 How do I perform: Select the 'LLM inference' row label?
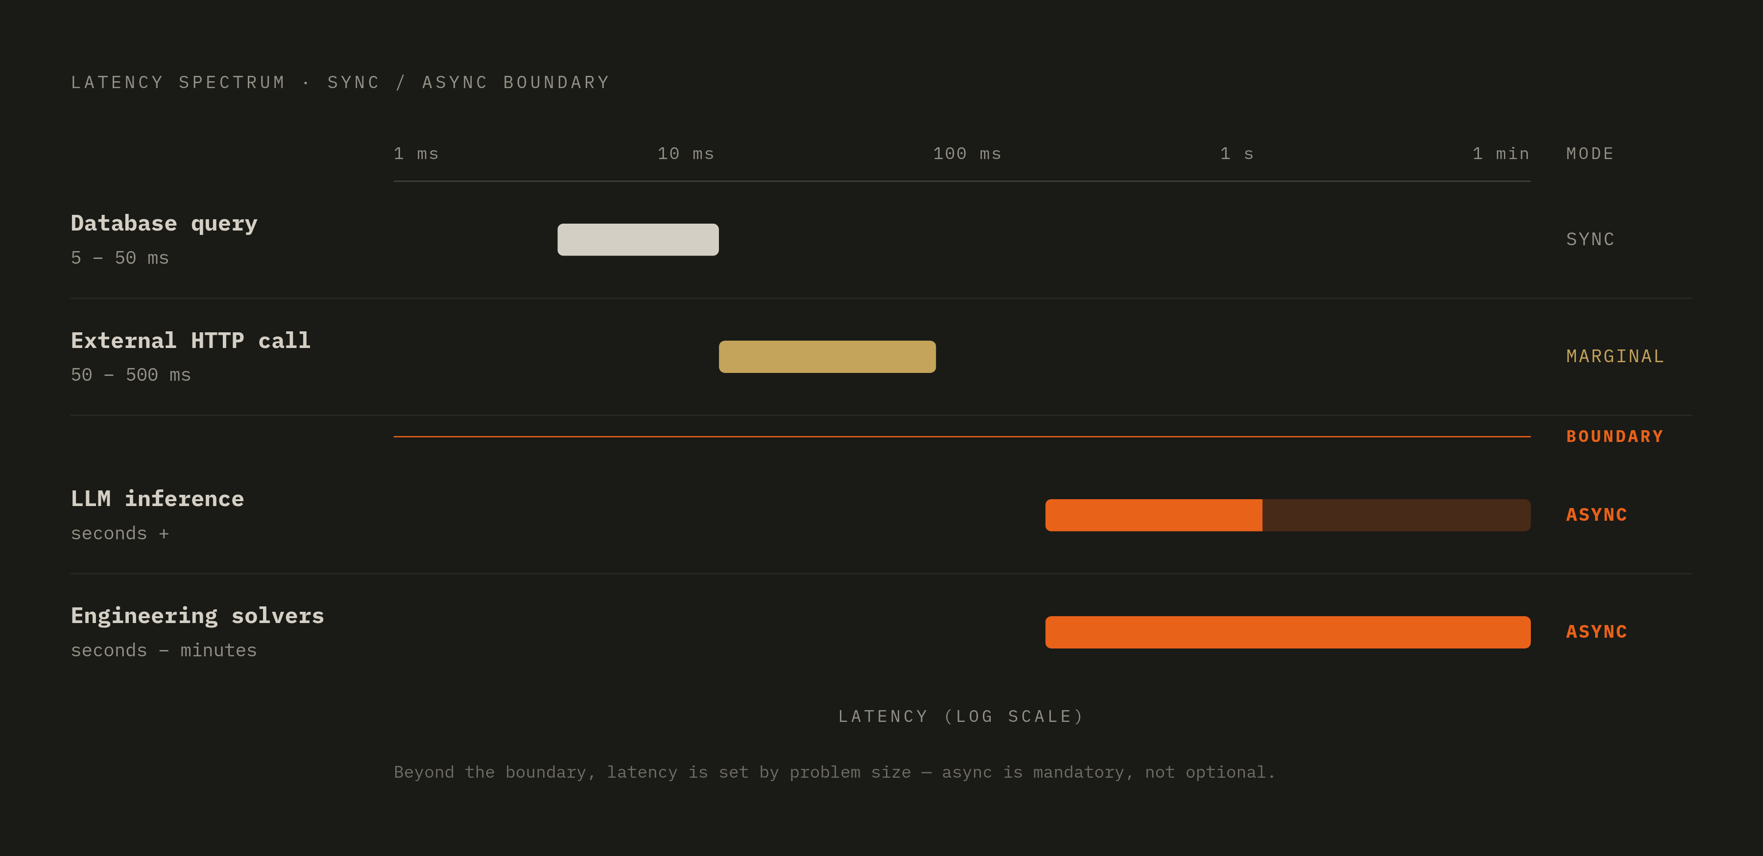click(157, 498)
